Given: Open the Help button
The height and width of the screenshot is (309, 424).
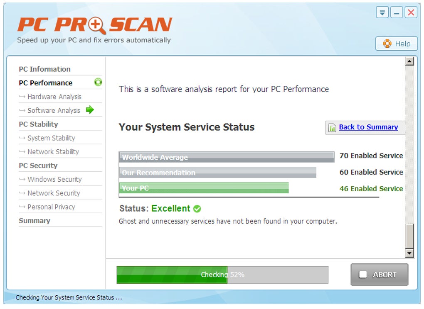Looking at the screenshot, I should tap(396, 44).
